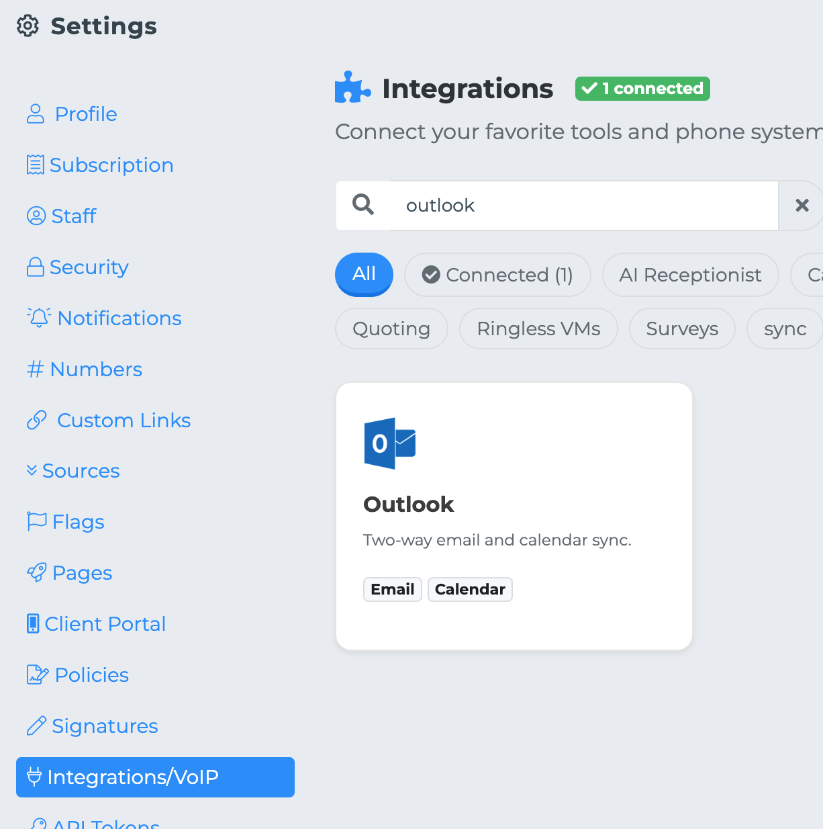Toggle the Connected (1) filter

click(497, 275)
